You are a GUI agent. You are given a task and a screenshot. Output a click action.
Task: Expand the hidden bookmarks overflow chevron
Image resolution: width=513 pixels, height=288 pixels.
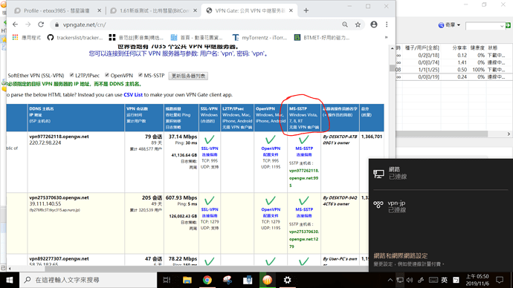tap(387, 38)
